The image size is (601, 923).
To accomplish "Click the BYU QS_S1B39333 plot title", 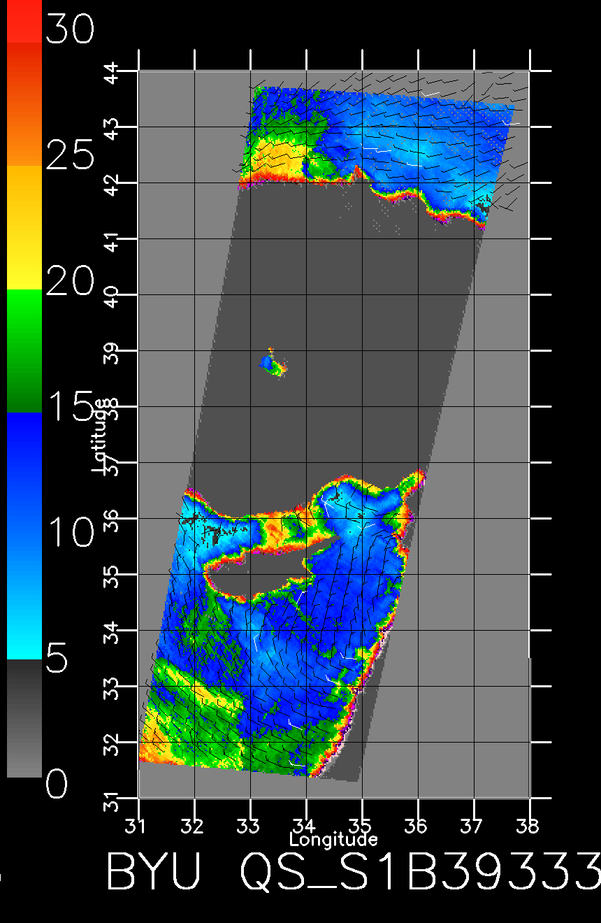I will pos(353,871).
